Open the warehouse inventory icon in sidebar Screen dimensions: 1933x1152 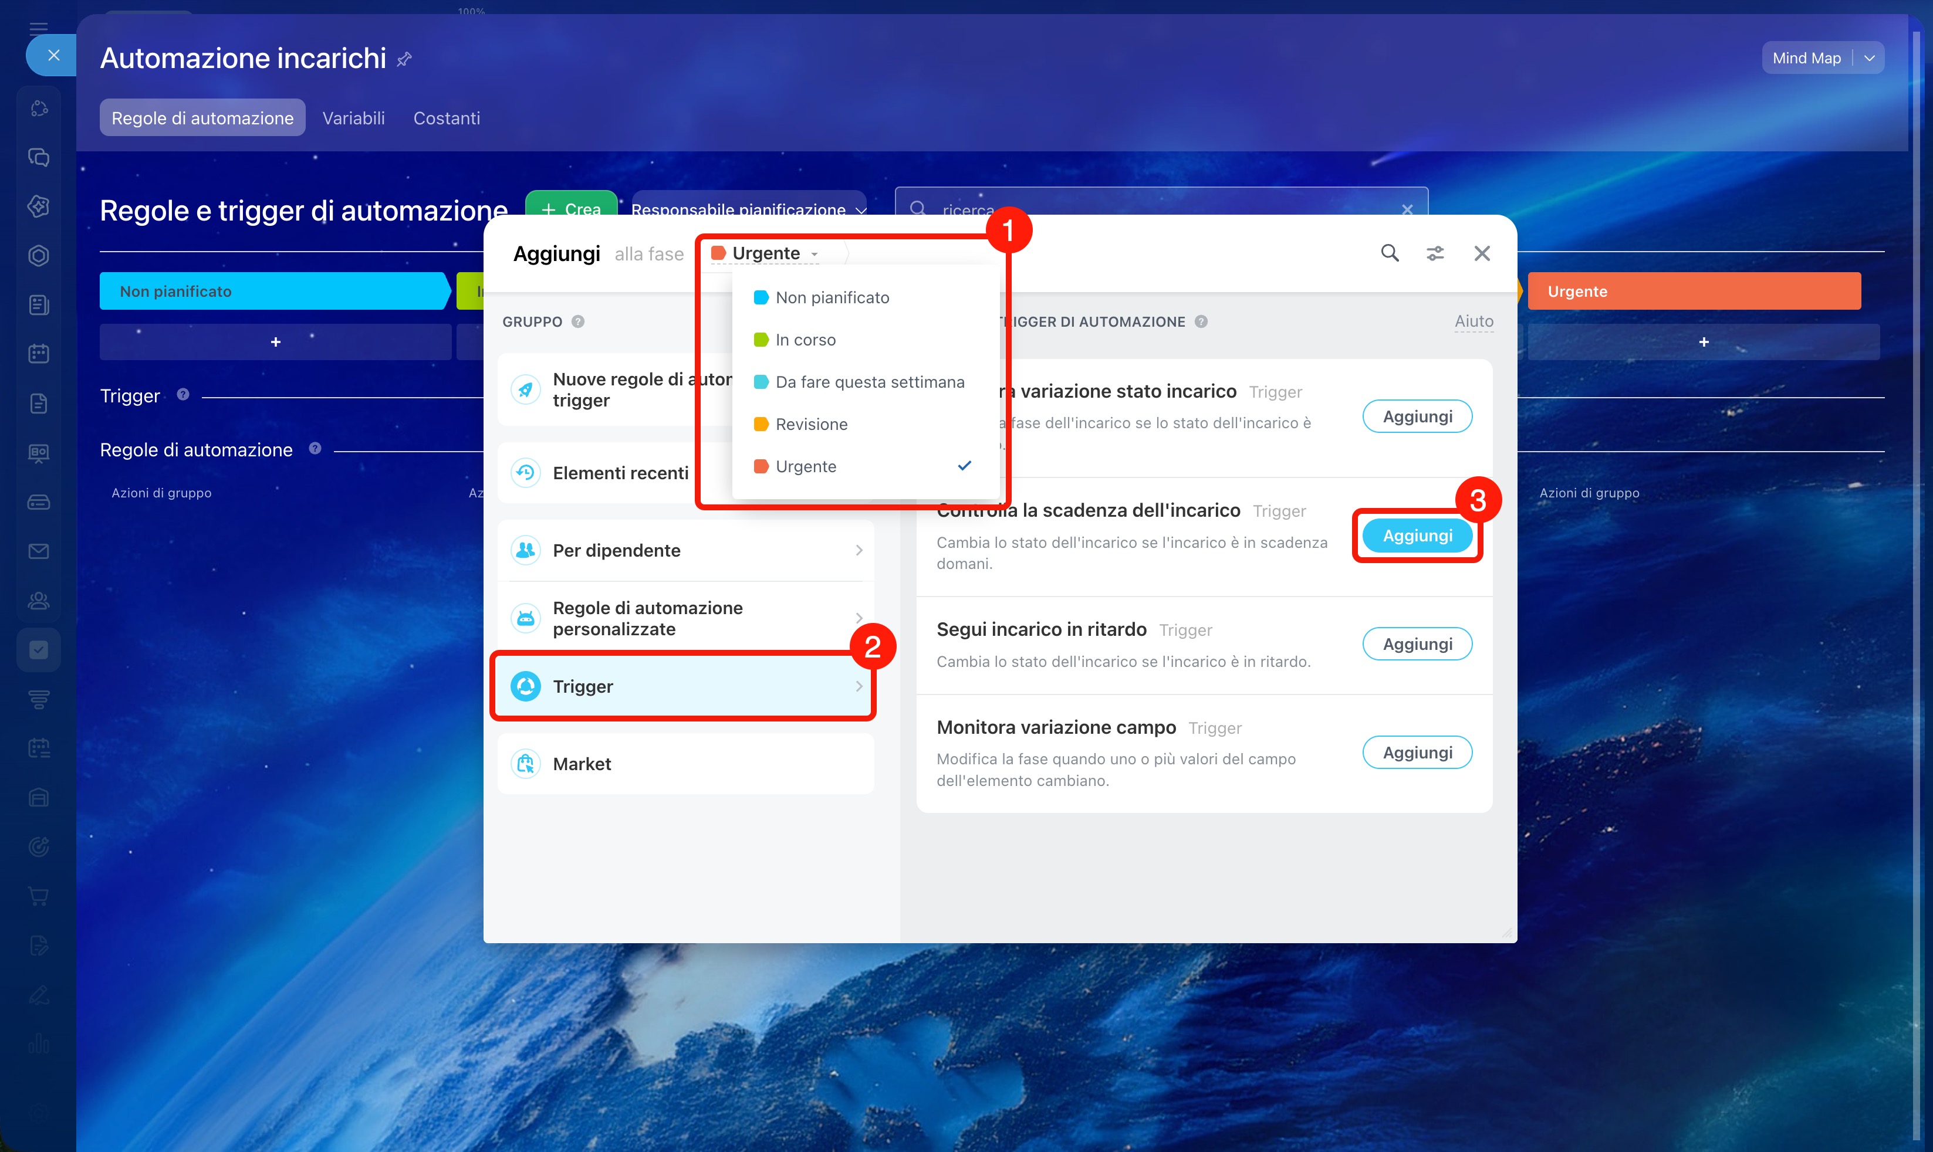click(x=39, y=798)
